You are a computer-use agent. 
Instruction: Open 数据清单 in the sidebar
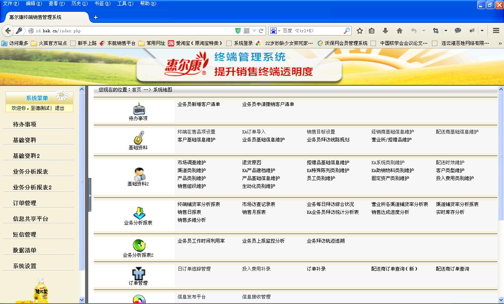(x=25, y=250)
